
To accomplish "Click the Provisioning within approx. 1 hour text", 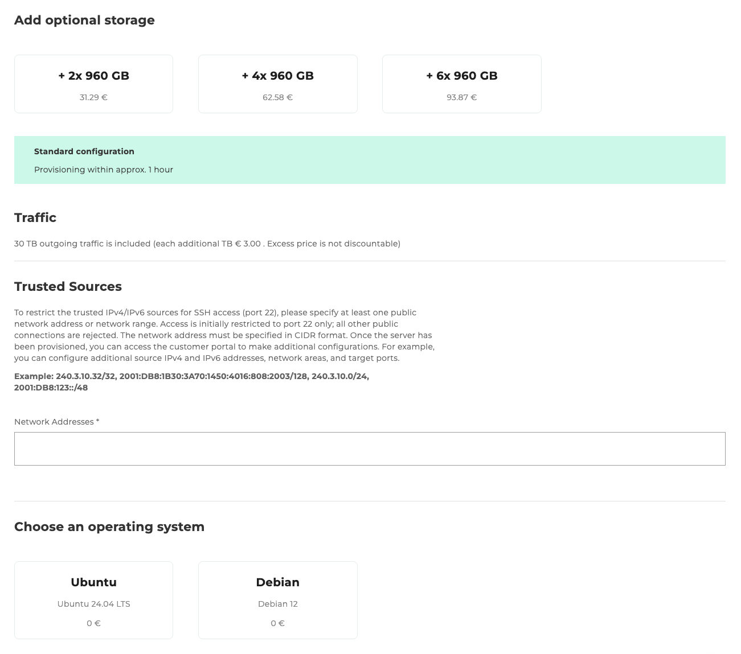I will click(104, 169).
